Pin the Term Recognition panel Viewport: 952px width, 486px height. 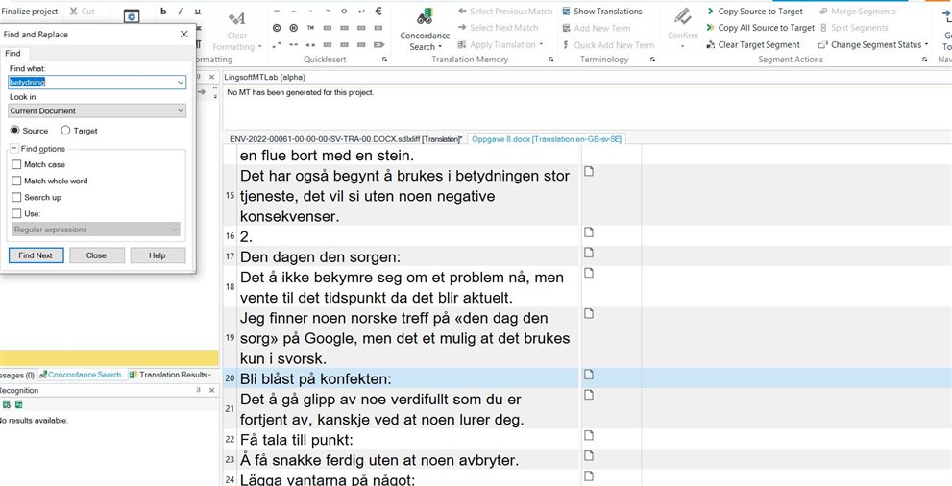pyautogui.click(x=199, y=390)
